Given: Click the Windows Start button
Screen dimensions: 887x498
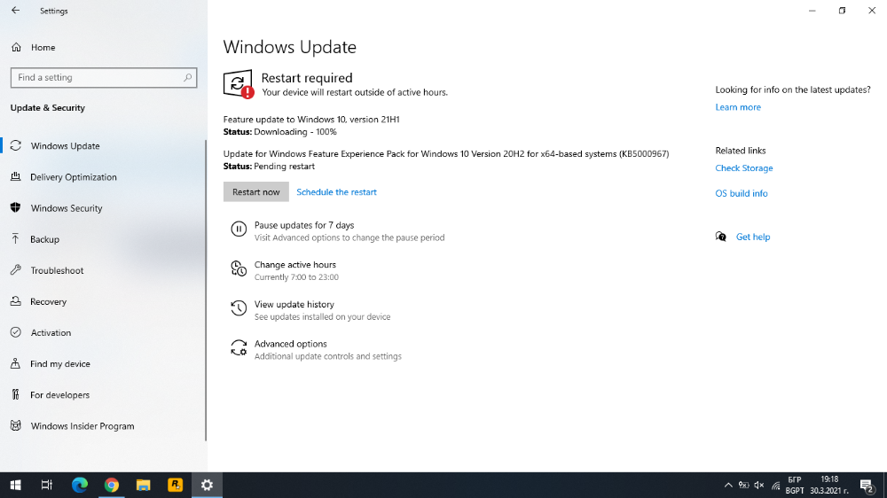Looking at the screenshot, I should 16,485.
